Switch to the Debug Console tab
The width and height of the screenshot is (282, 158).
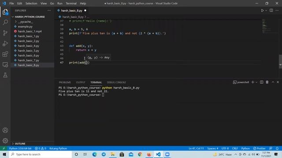pyautogui.click(x=116, y=83)
